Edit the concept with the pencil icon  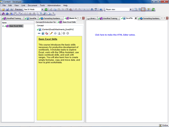pyautogui.click(x=51, y=33)
